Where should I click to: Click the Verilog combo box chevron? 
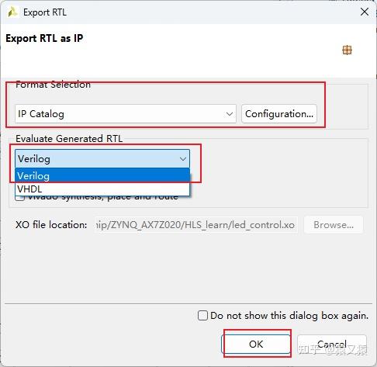[x=183, y=159]
